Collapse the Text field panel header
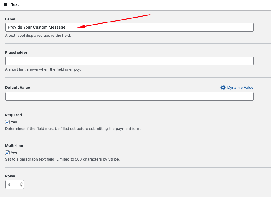The image size is (271, 197). coord(135,5)
